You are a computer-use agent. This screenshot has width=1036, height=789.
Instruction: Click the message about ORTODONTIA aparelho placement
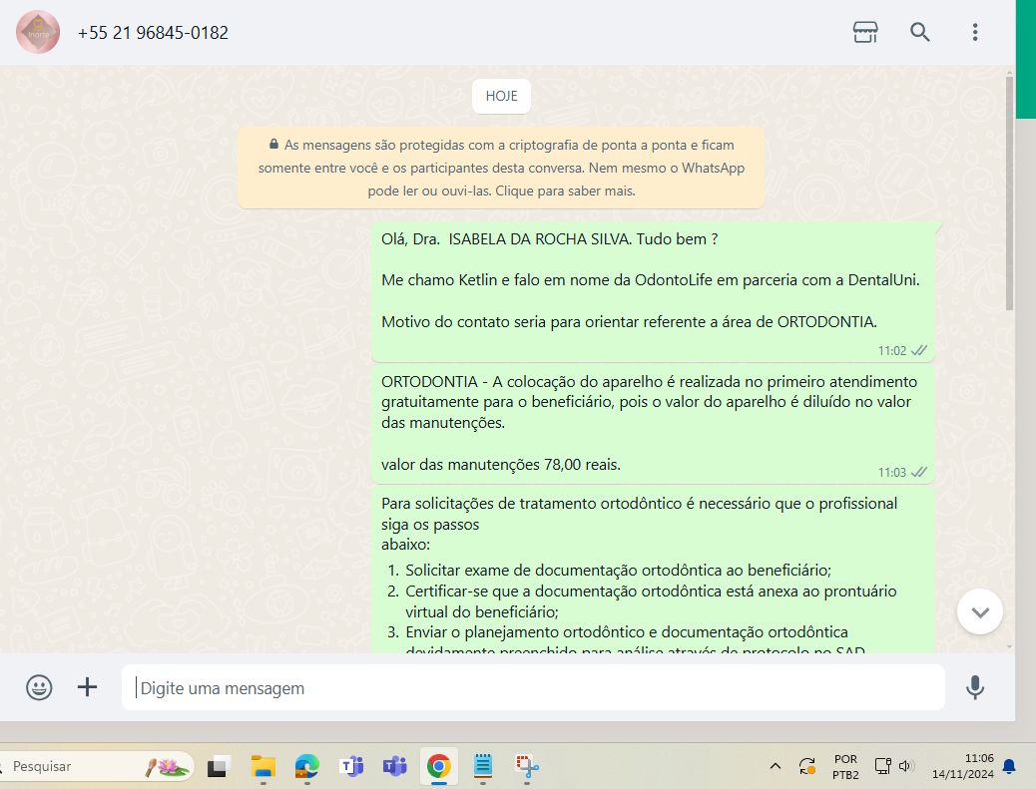[653, 423]
